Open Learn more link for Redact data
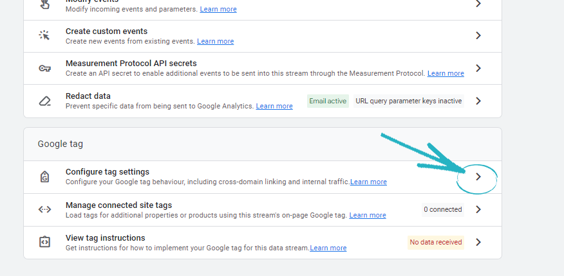The height and width of the screenshot is (276, 564). tap(274, 106)
